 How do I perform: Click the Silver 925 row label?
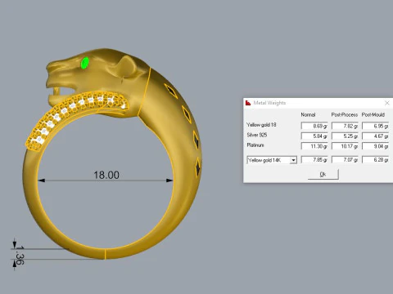(x=257, y=135)
